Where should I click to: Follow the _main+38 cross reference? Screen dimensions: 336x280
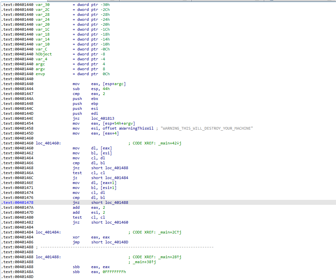[144, 262]
